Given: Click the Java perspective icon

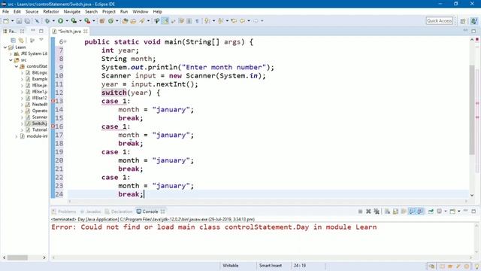Looking at the screenshot, I should pos(474,21).
